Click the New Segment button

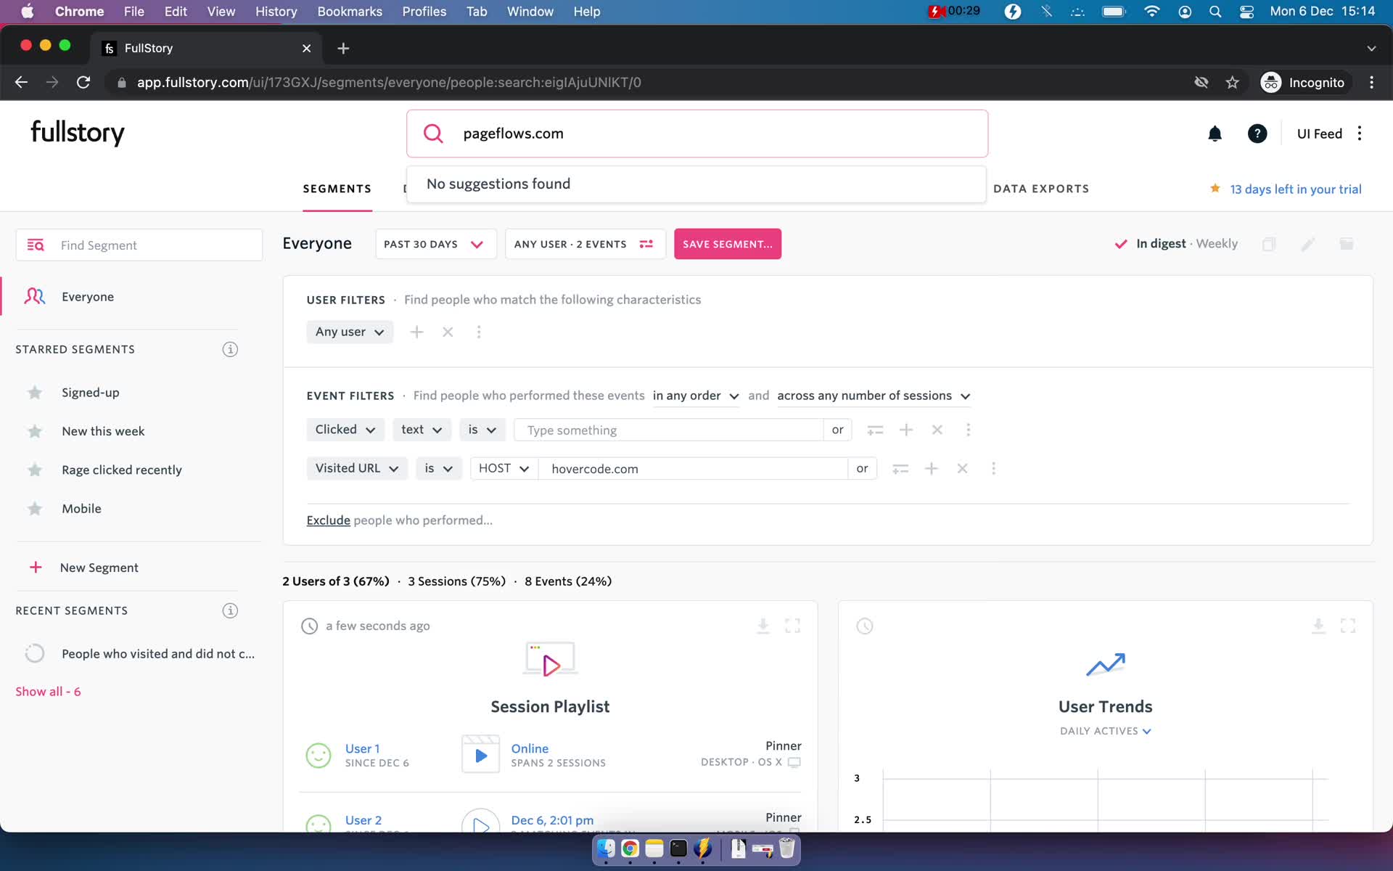[84, 568]
